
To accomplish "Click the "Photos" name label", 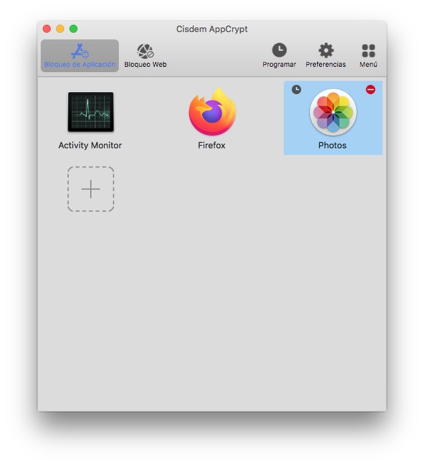I will click(333, 145).
